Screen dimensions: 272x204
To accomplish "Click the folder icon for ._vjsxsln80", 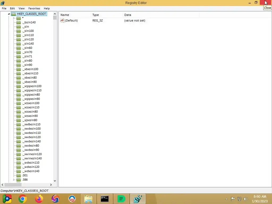I will [19, 120].
